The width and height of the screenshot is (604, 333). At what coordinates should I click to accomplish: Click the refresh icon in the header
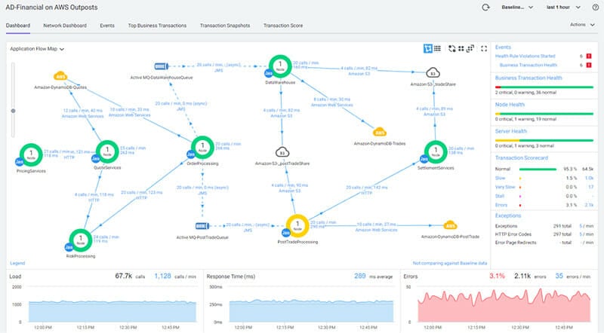[x=485, y=8]
